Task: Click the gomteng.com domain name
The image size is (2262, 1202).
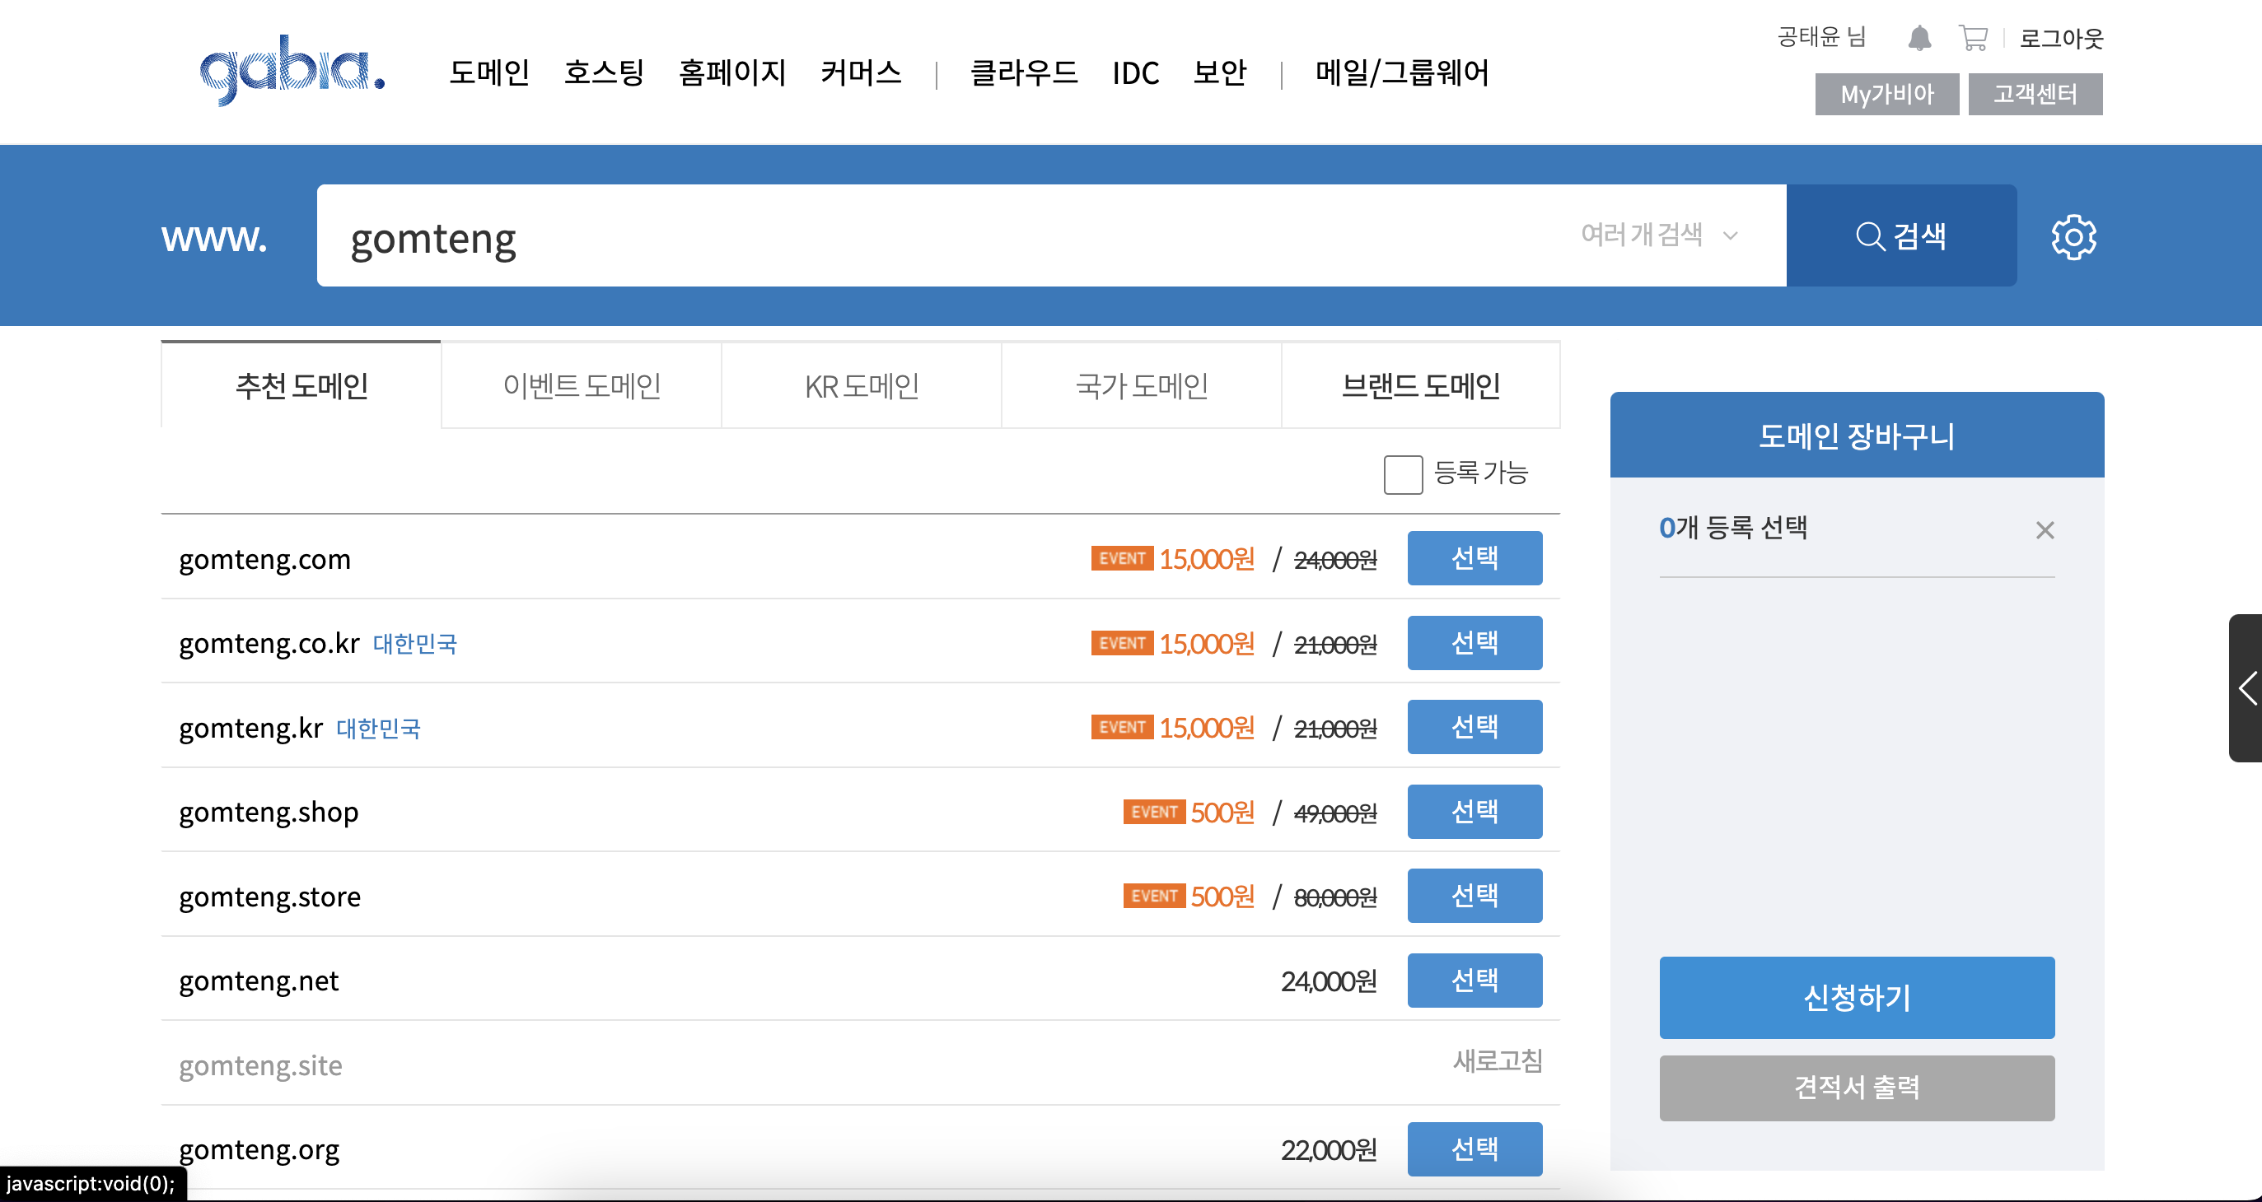Action: 264,560
